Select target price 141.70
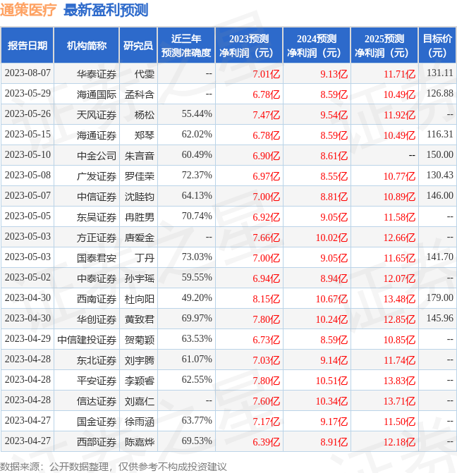Viewport: 457px width, 473px height. 440,257
